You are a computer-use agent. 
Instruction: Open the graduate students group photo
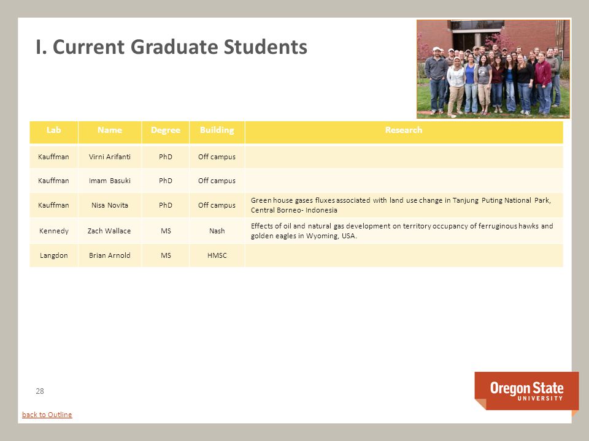(x=493, y=69)
